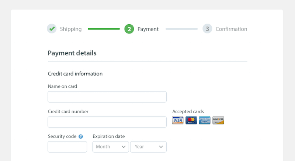
Task: Select the Payment step label
Action: (x=148, y=29)
